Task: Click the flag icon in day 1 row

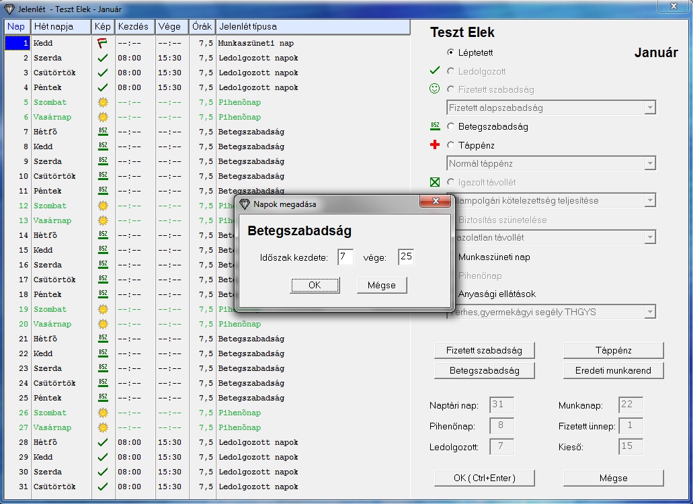Action: [x=102, y=43]
